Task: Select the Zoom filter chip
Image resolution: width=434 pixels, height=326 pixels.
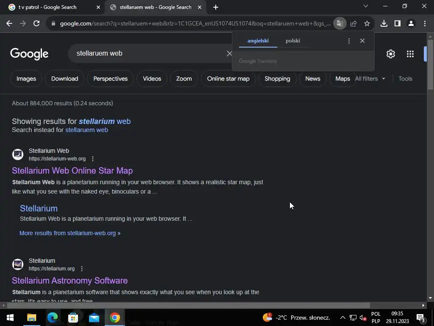Action: pyautogui.click(x=184, y=79)
